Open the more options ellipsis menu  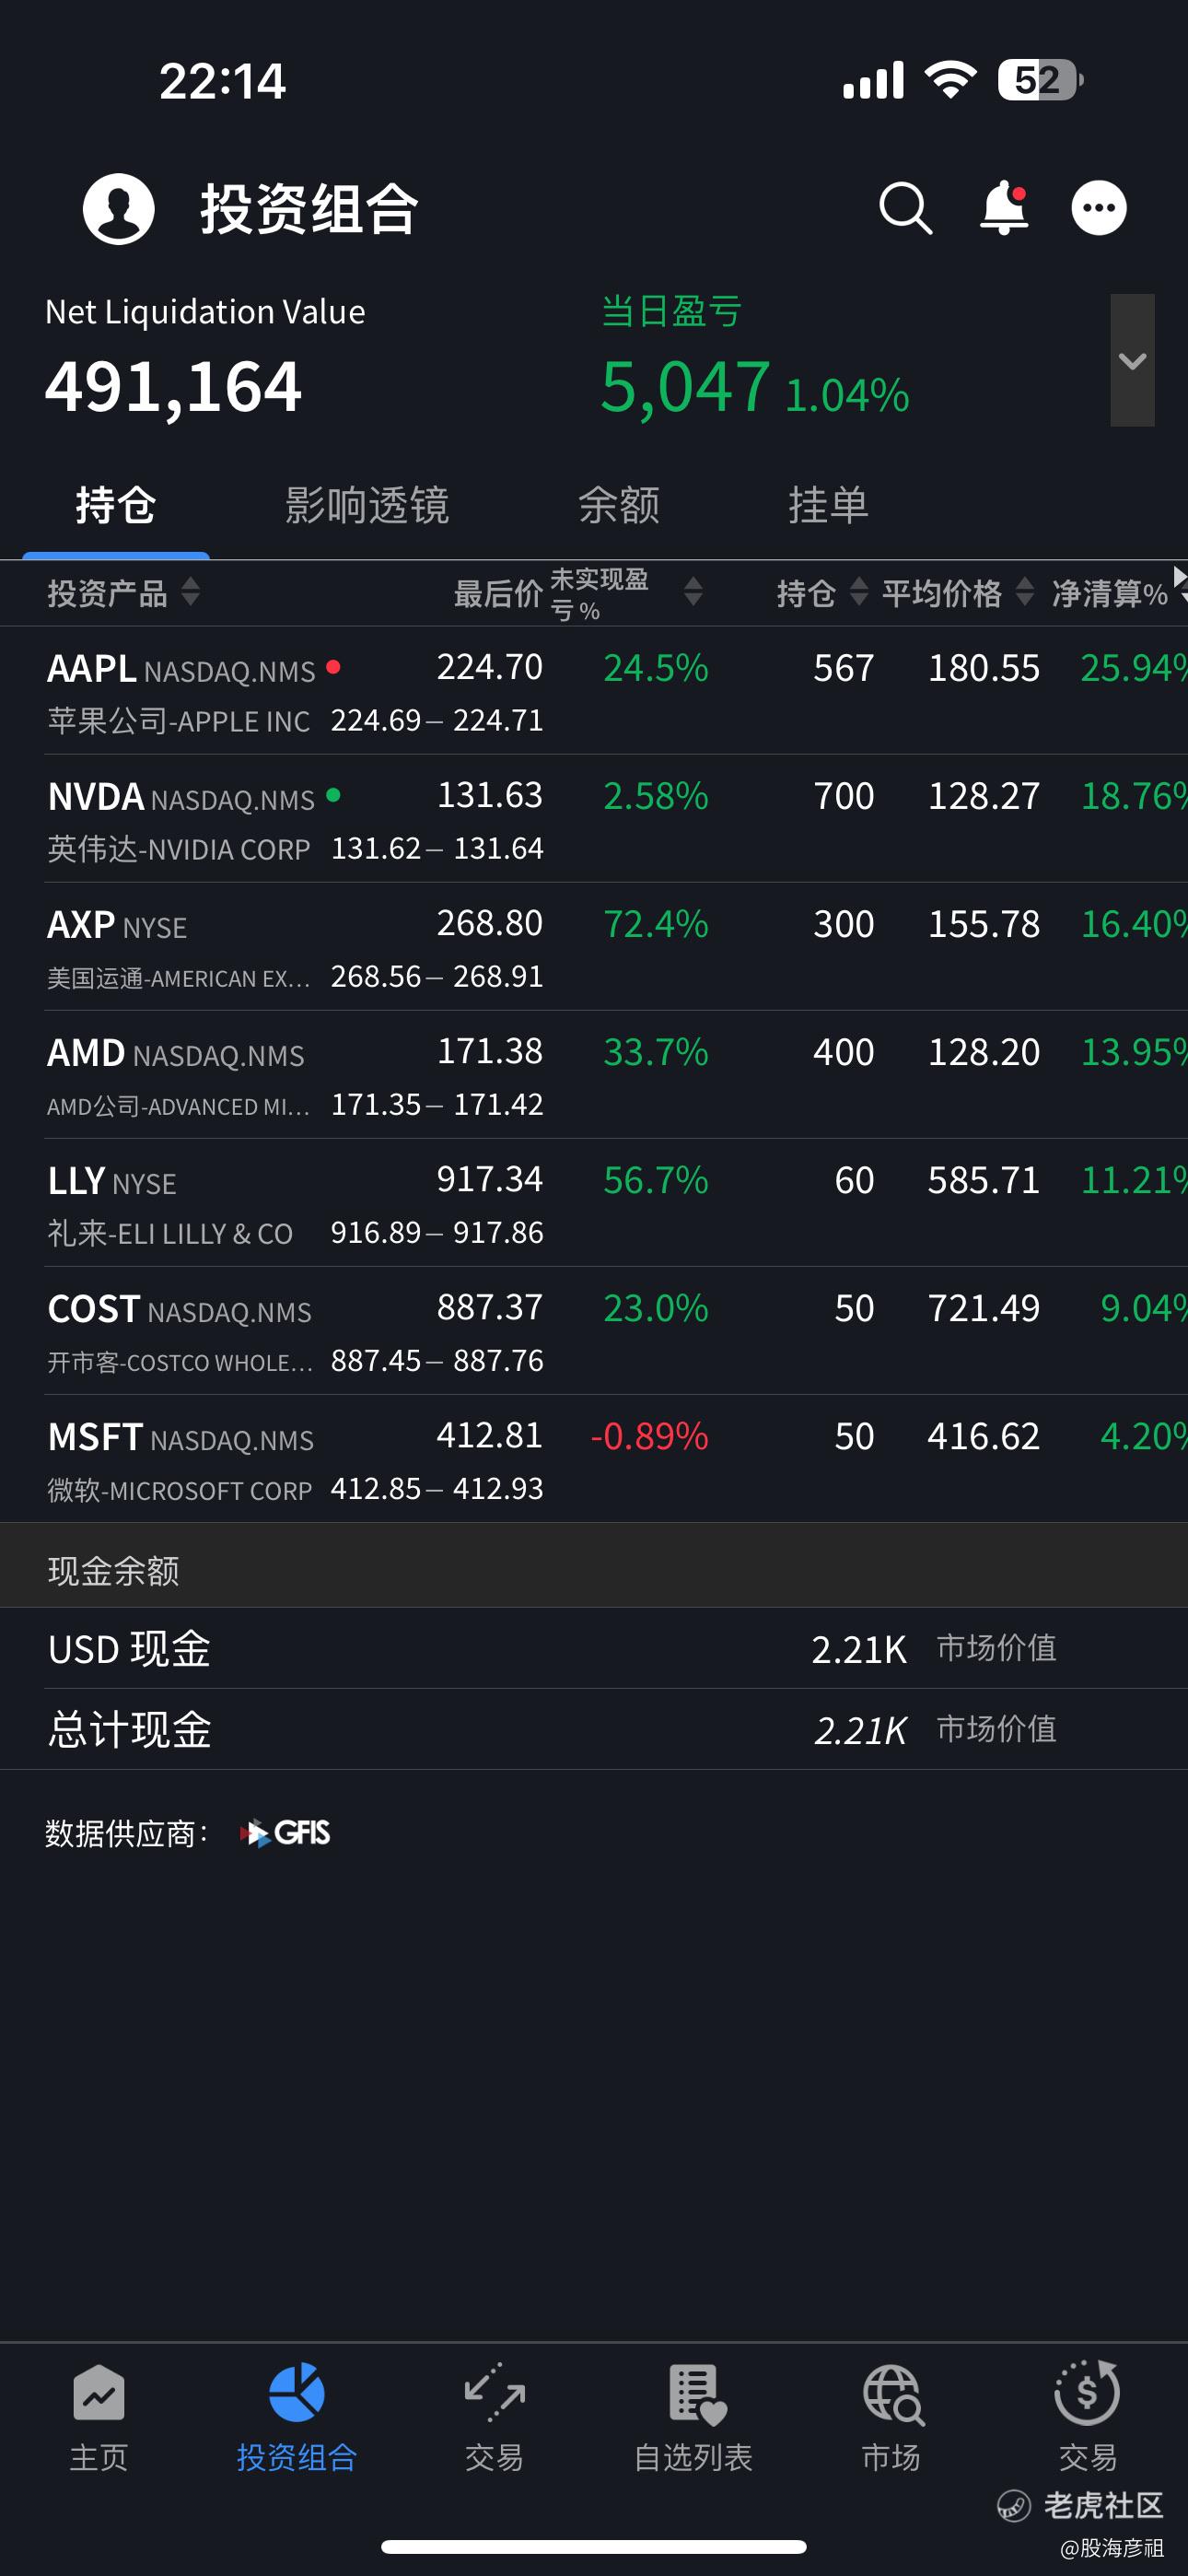coord(1098,209)
